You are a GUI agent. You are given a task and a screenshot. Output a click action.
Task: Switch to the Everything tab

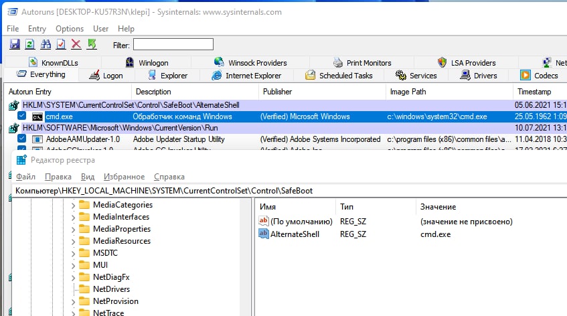(x=41, y=74)
